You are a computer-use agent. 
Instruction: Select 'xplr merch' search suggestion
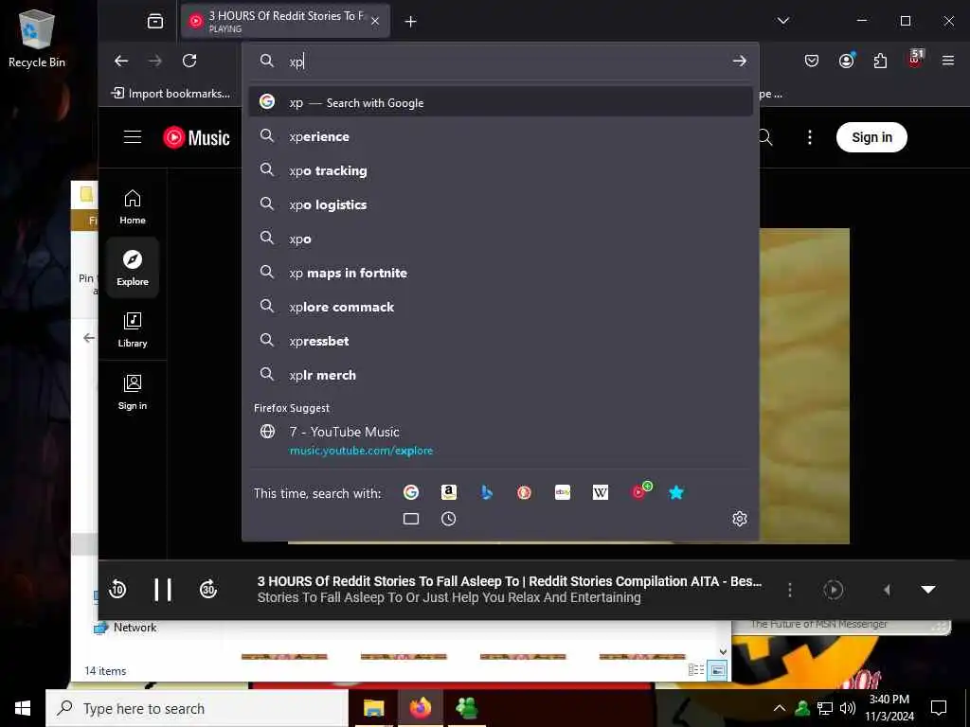coord(500,374)
